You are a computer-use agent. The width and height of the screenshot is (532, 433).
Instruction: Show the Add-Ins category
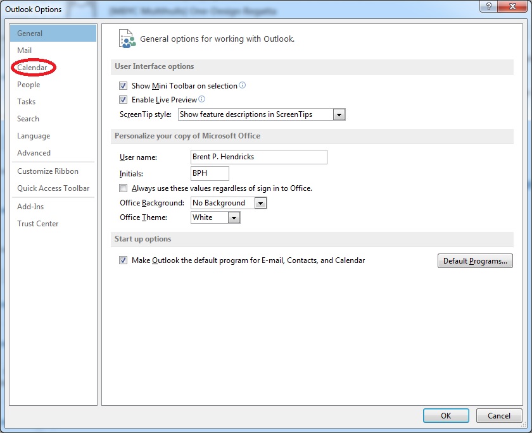pos(53,207)
